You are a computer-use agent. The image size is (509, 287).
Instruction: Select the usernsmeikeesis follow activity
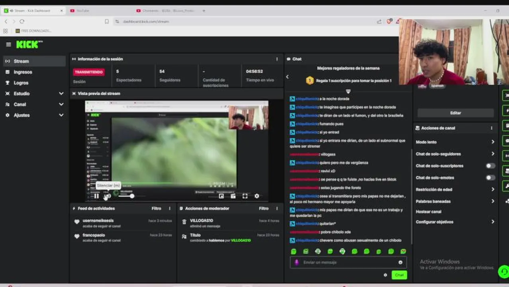[x=123, y=223]
